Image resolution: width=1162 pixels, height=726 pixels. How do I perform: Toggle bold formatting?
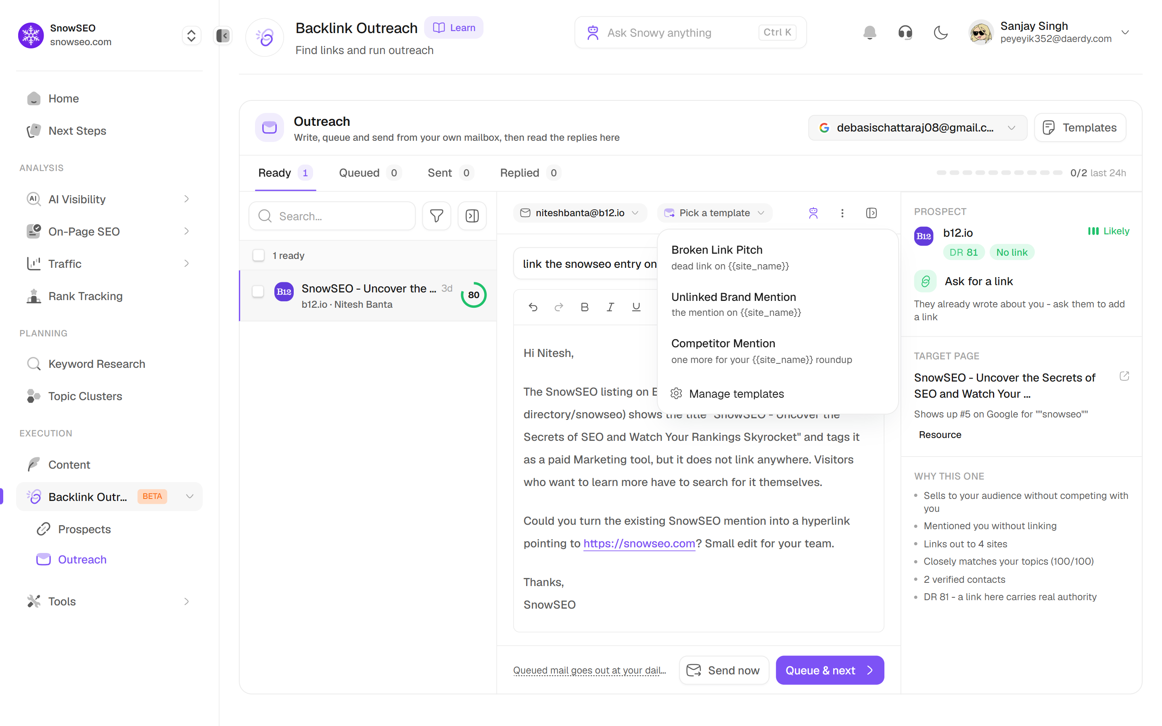[x=584, y=307]
